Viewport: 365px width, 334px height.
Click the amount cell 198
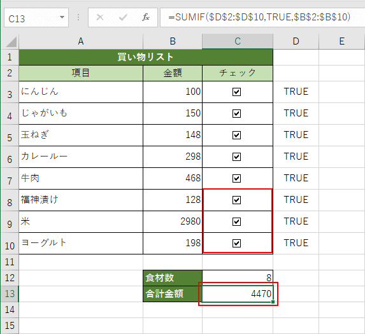(x=173, y=244)
